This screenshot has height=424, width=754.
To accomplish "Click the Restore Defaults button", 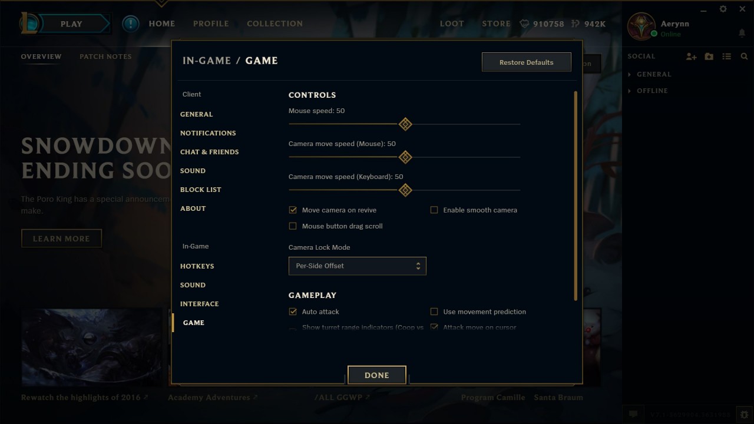I will (527, 62).
